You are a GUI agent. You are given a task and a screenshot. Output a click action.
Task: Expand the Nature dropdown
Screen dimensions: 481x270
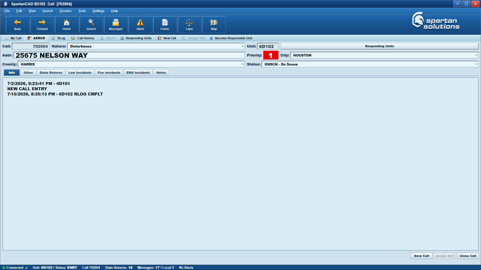243,46
